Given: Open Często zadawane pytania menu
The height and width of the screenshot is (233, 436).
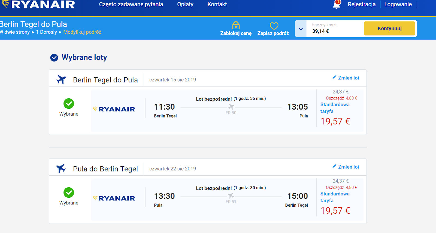Looking at the screenshot, I should [x=131, y=4].
